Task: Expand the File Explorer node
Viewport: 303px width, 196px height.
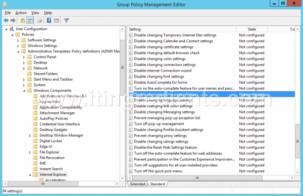Action: (x=30, y=152)
